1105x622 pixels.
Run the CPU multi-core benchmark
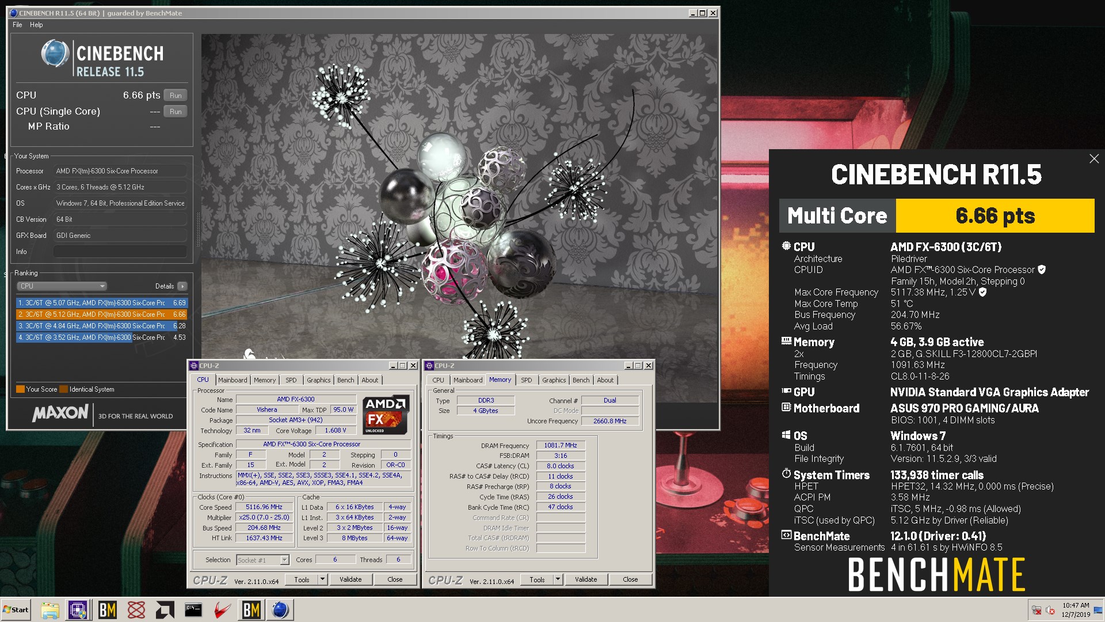(176, 96)
